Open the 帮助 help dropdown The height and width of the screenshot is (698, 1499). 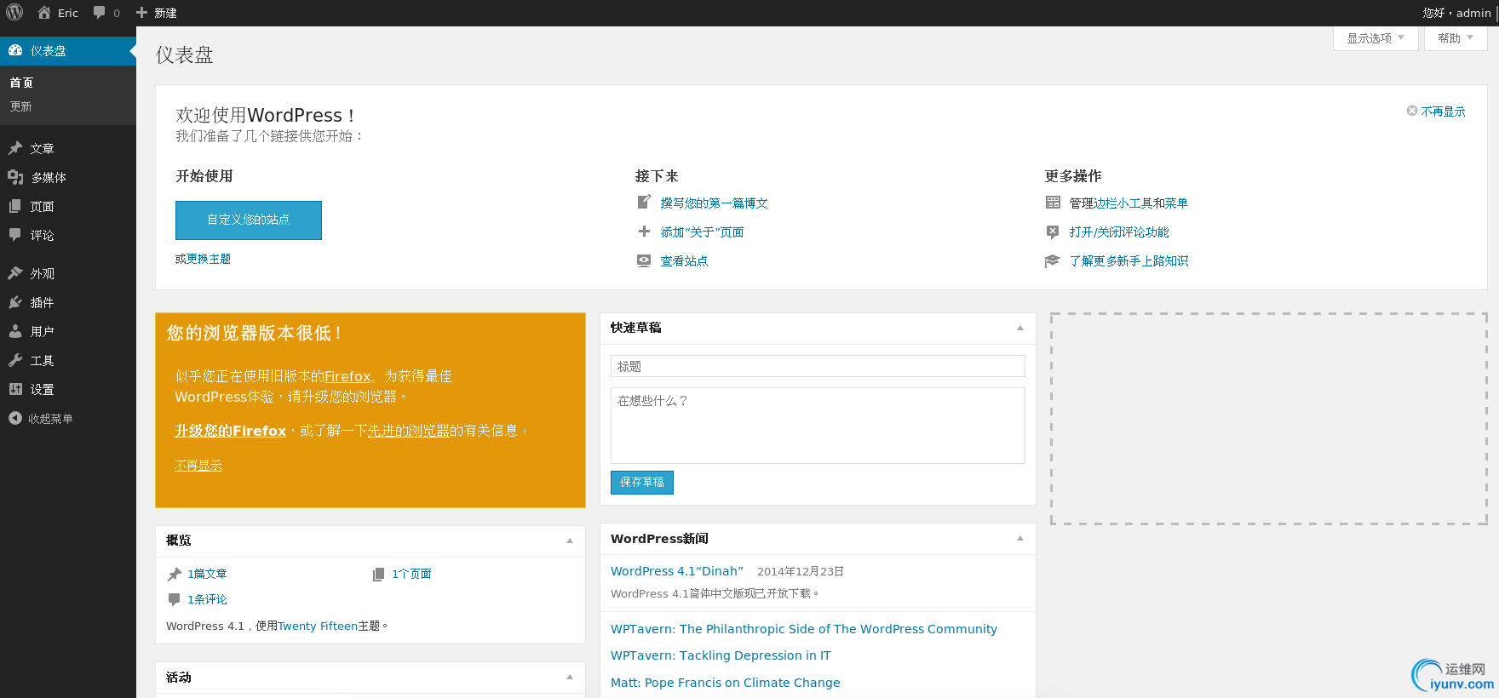[x=1456, y=38]
